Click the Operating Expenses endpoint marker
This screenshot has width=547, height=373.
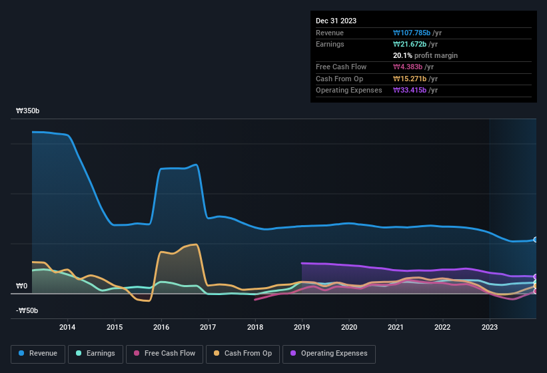(x=535, y=277)
